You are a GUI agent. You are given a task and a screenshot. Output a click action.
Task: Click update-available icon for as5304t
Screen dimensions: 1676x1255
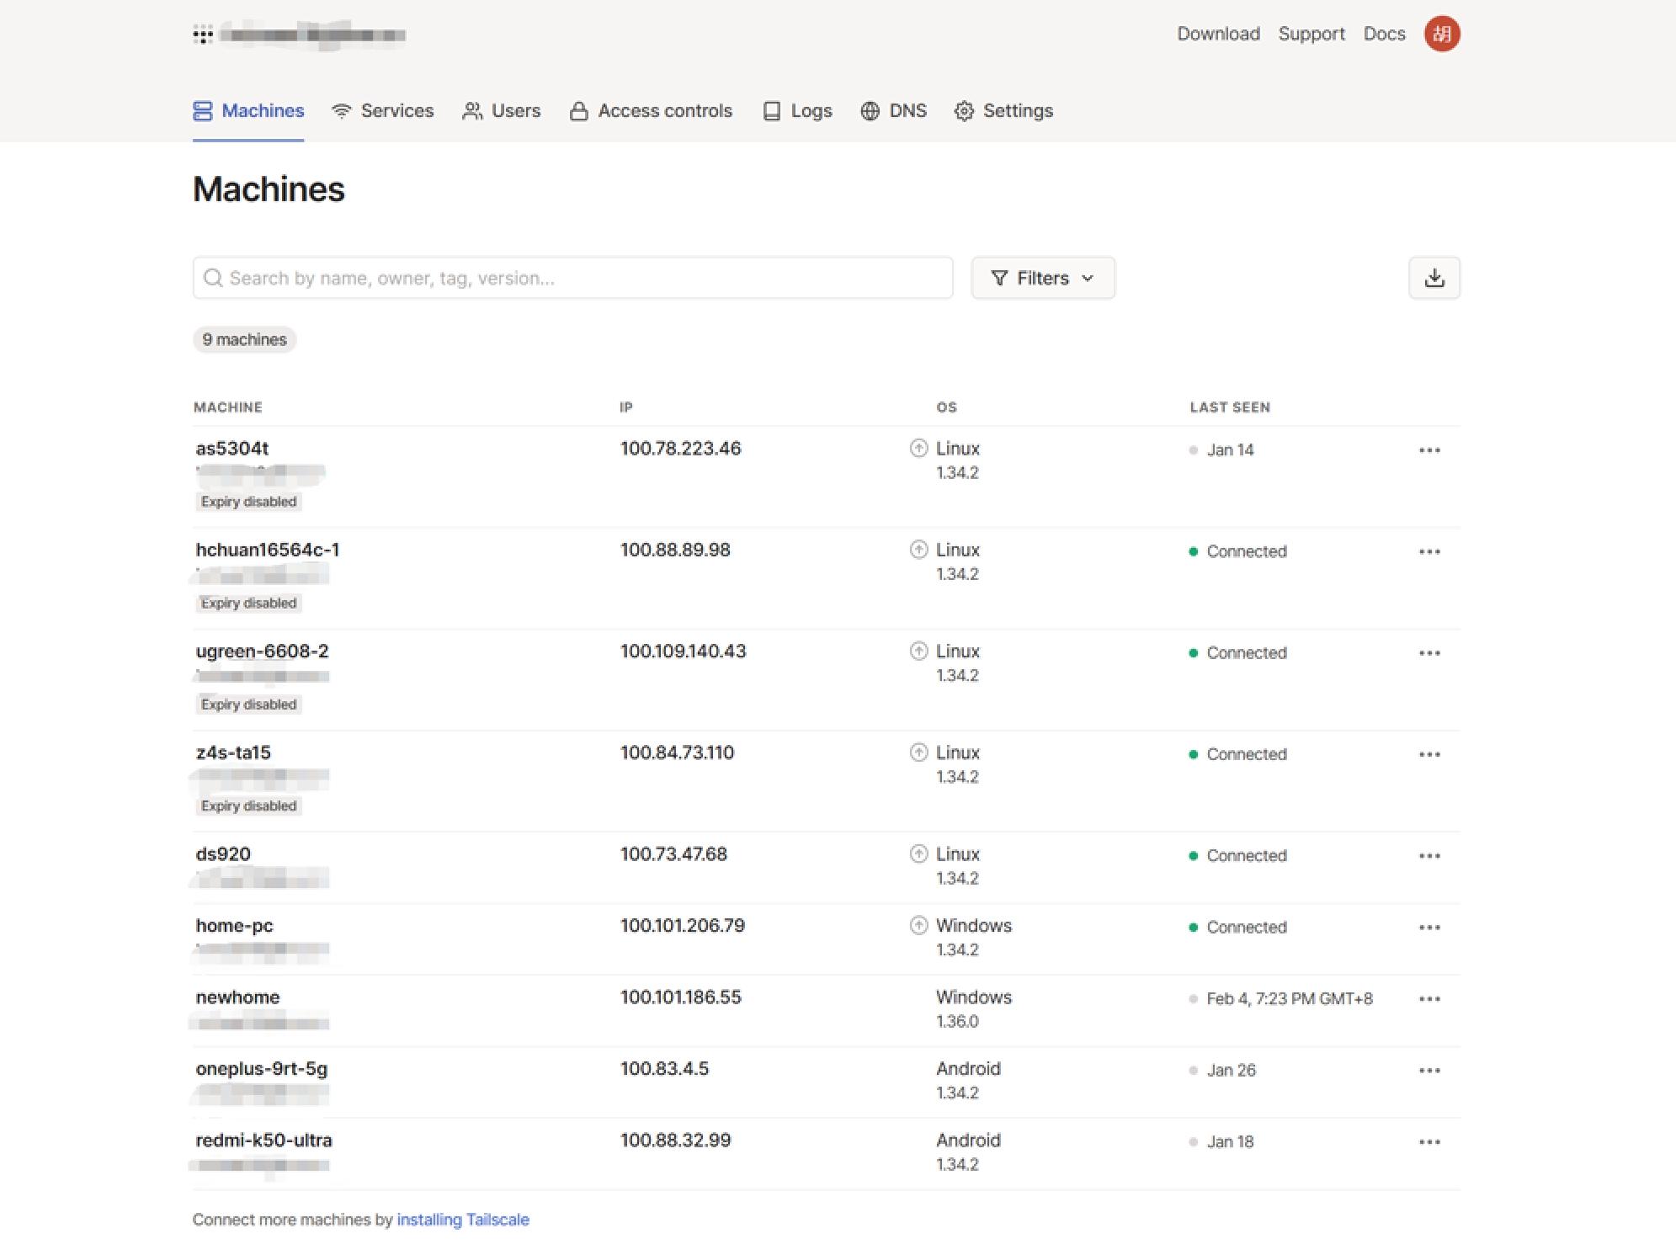(x=918, y=449)
